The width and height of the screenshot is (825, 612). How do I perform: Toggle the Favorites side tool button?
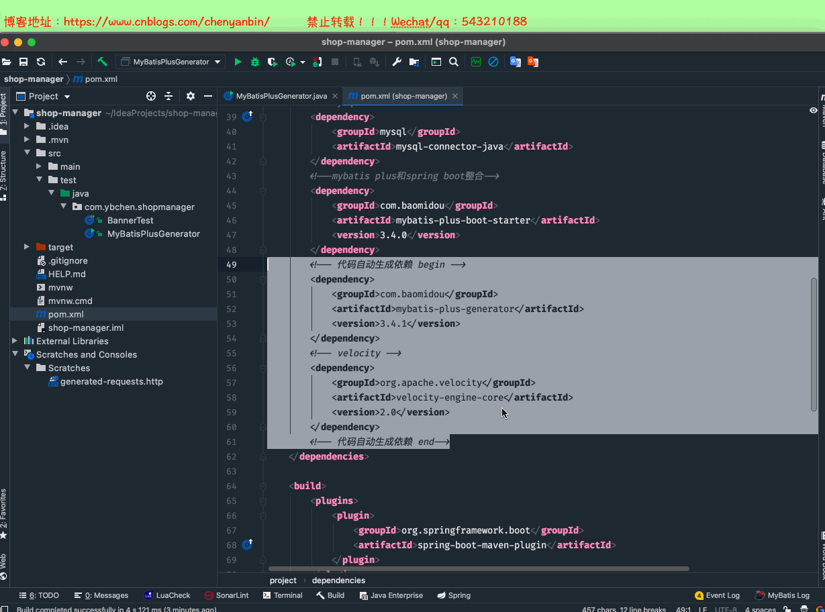pos(4,515)
